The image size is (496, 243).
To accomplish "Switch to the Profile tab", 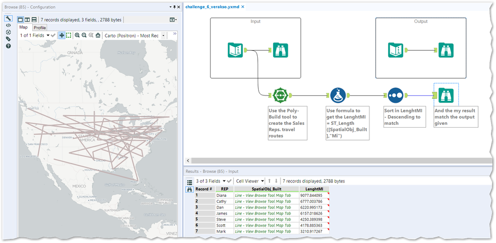I will click(40, 27).
